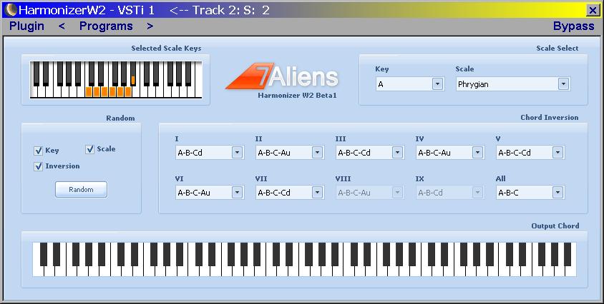Open chord inversion II dropdown
Screen dimensions: 604x304
(x=290, y=153)
